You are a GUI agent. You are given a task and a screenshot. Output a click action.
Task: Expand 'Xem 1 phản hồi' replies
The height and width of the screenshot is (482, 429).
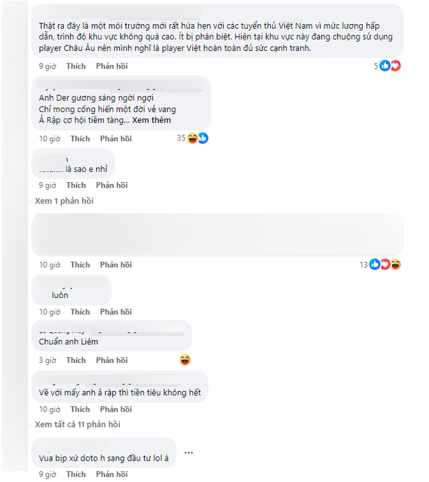[64, 201]
